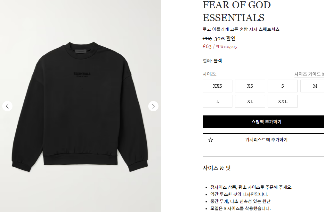Click the black sweatshirt product image

(x=80, y=106)
